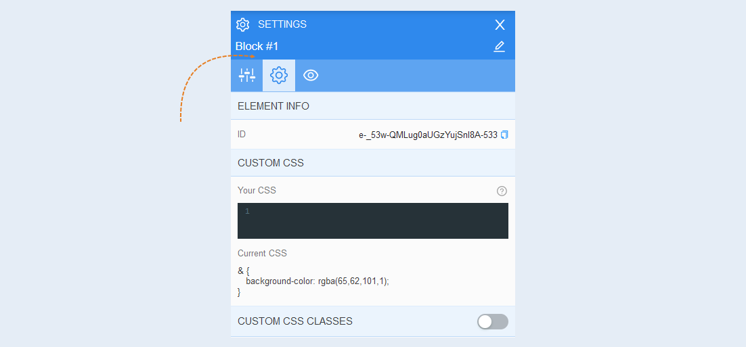
Task: Click the Current CSS label
Action: (x=262, y=254)
